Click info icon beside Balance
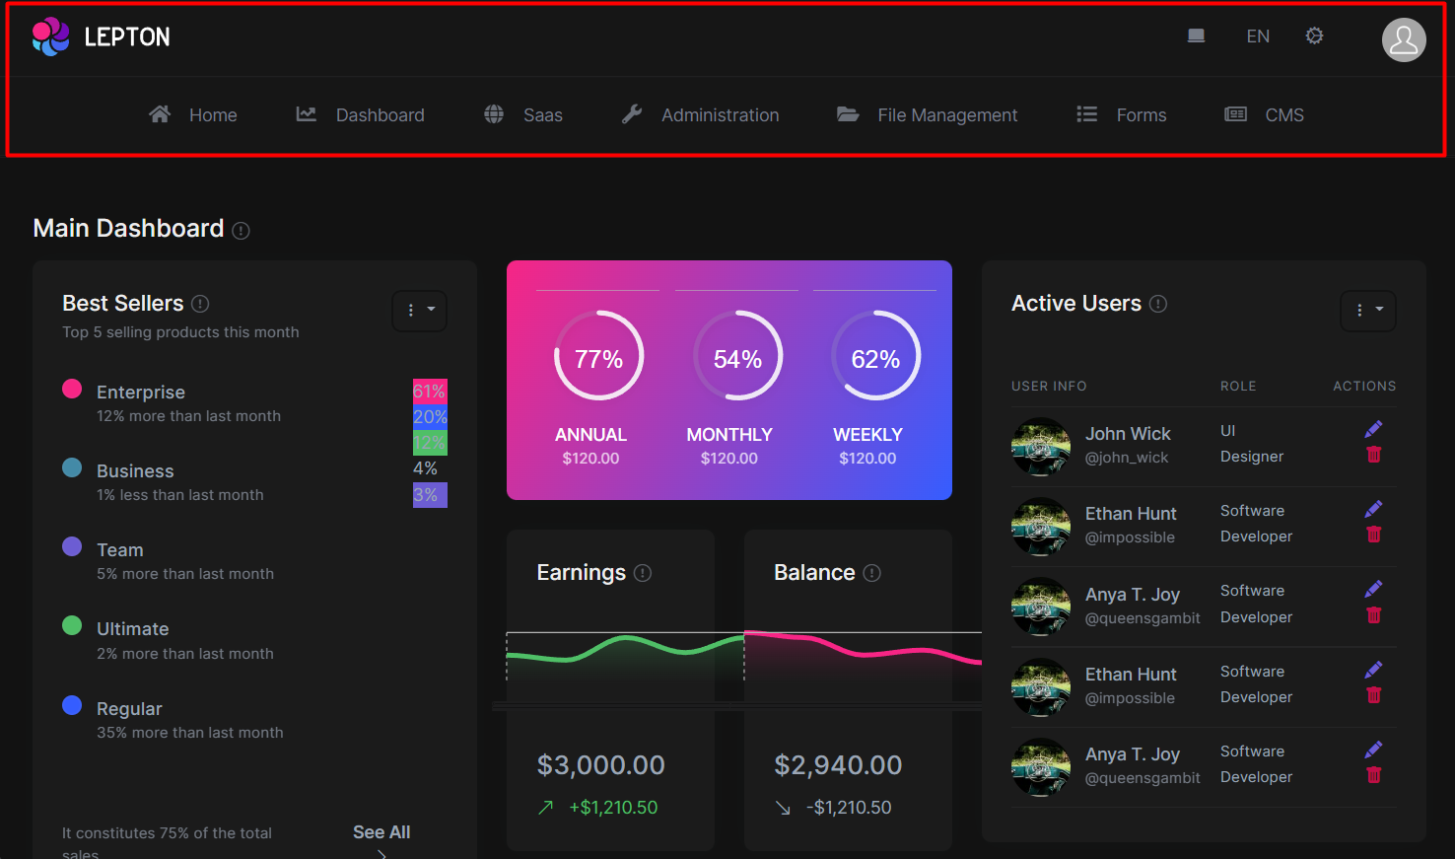Viewport: 1455px width, 859px height. (871, 573)
